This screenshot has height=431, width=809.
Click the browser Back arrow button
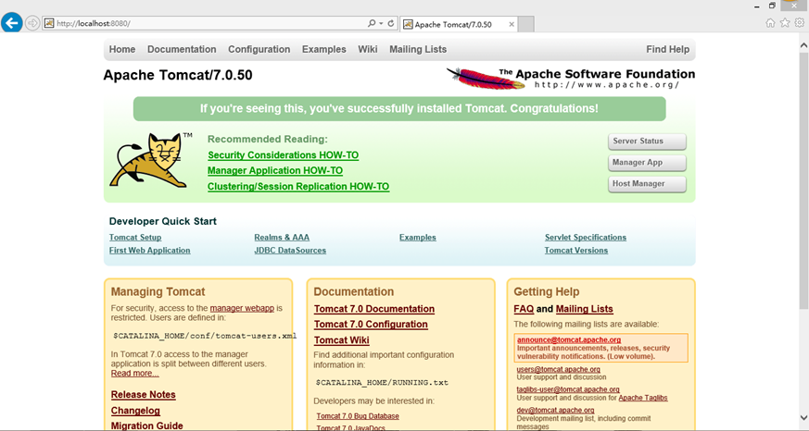pyautogui.click(x=11, y=23)
